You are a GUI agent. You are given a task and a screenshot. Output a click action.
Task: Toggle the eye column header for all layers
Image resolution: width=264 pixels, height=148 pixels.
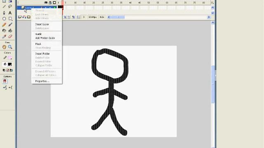[46, 3]
